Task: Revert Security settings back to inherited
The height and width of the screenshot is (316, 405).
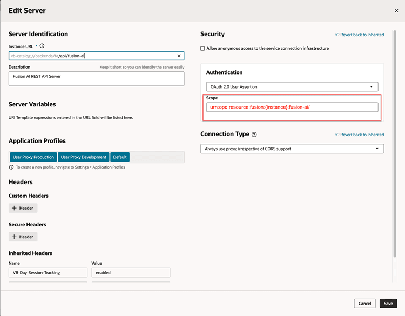Action: [x=360, y=35]
